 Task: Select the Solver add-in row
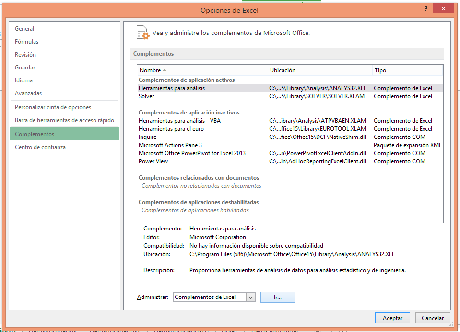pos(146,96)
